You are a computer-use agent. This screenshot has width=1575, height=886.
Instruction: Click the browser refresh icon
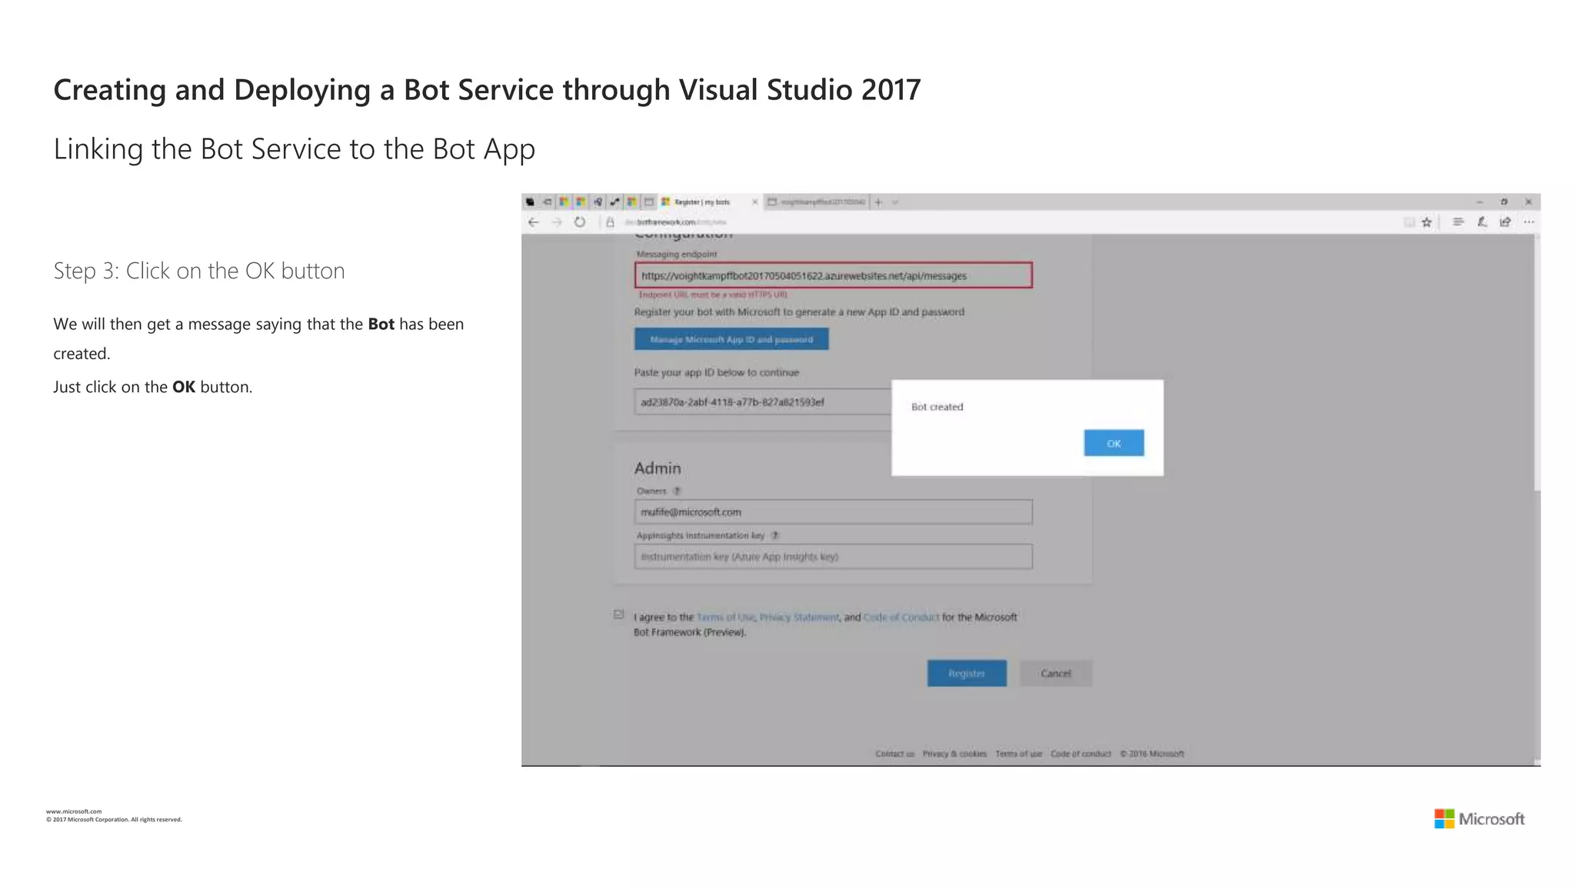pyautogui.click(x=580, y=222)
